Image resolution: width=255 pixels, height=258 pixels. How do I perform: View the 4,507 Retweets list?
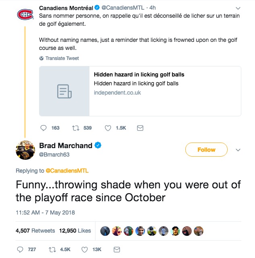coord(35,231)
